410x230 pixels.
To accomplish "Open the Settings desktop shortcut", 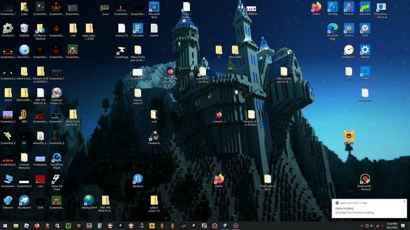I will (365, 51).
